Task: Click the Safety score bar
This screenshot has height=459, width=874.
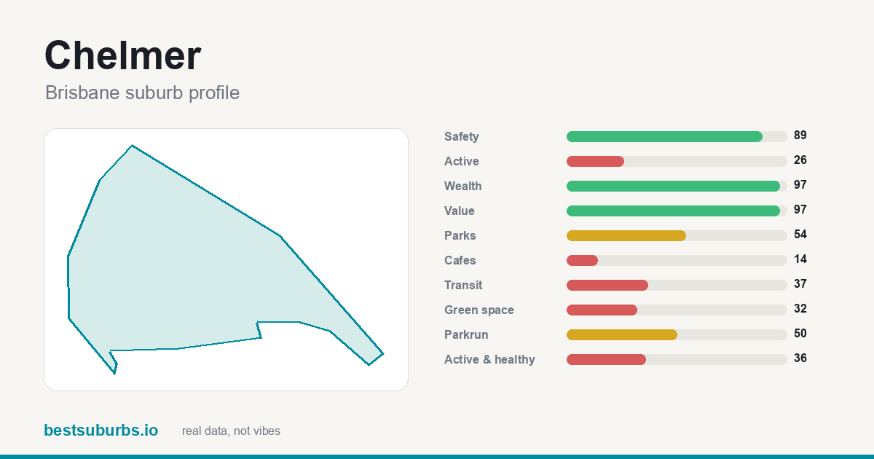Action: [x=677, y=136]
